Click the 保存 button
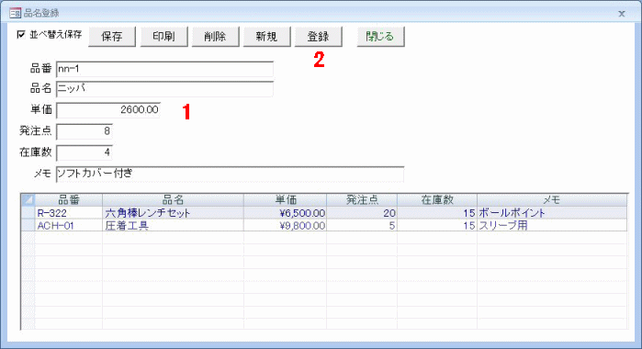The image size is (642, 349). click(x=112, y=37)
